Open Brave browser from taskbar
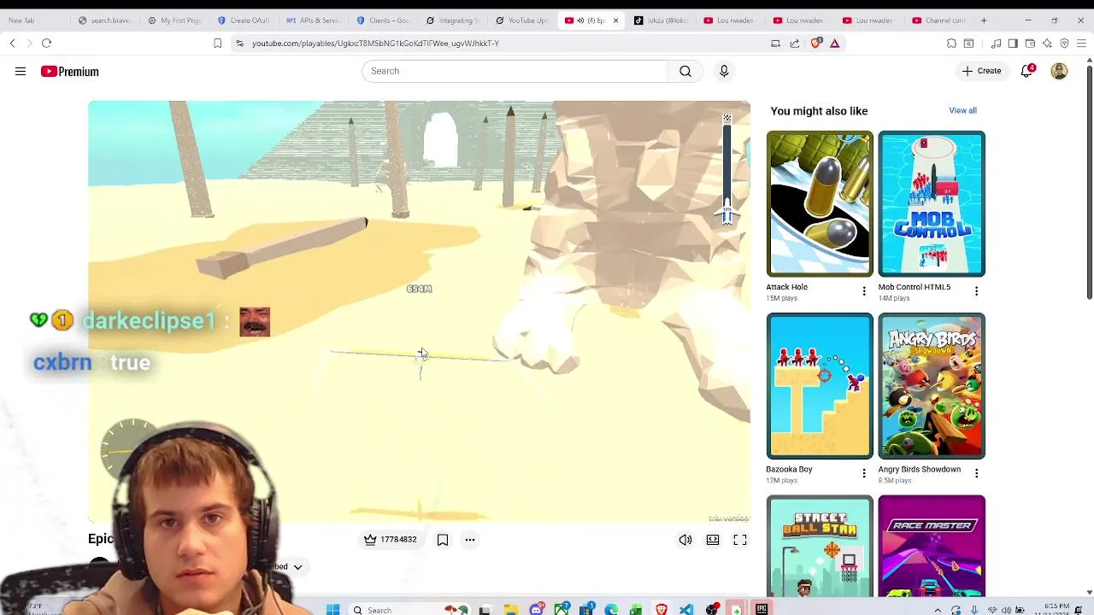 coord(661,609)
